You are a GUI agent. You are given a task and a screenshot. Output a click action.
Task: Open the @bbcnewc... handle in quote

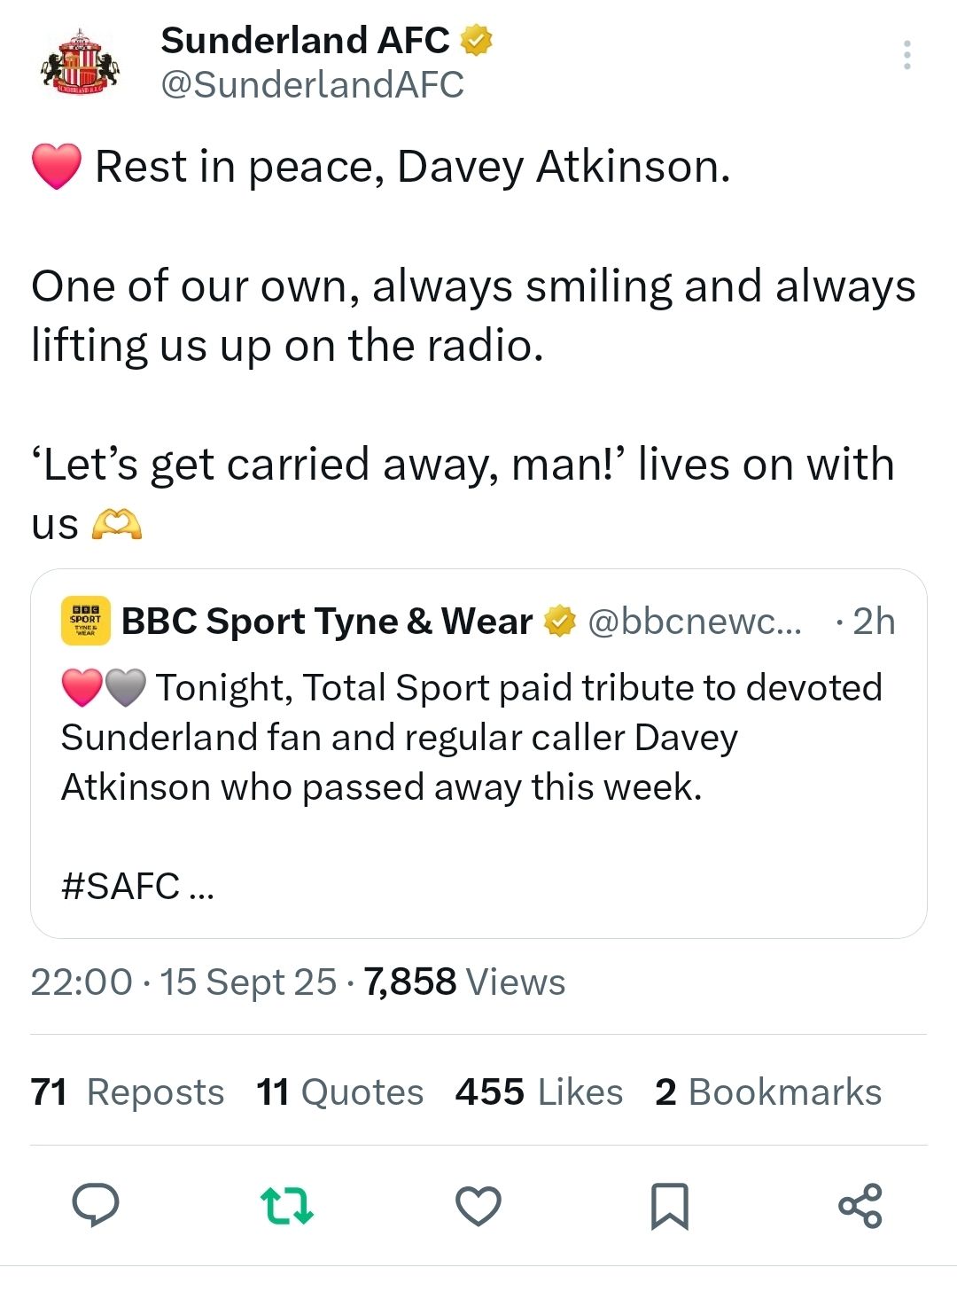(695, 622)
